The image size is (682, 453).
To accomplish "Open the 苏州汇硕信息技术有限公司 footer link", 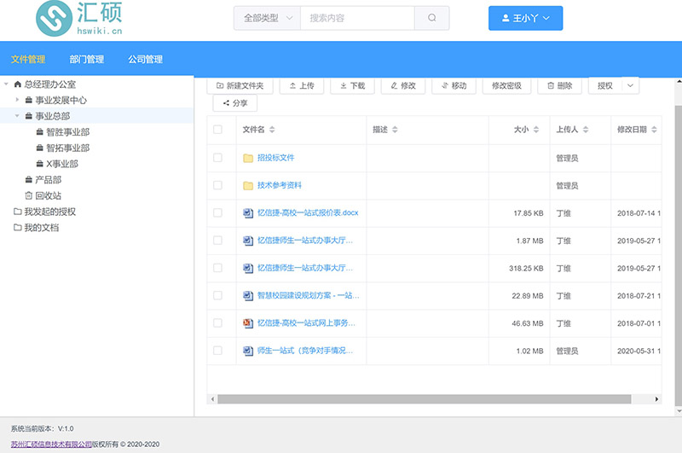I will click(51, 444).
